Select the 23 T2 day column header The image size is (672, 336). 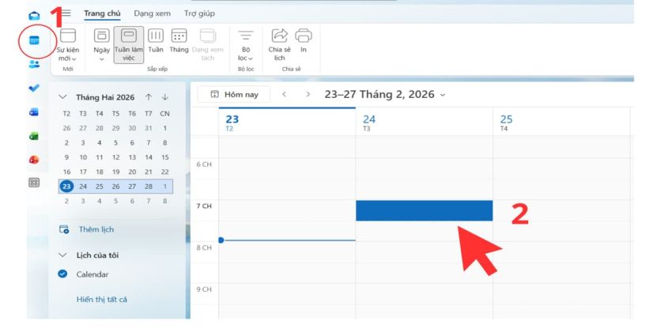pos(287,122)
